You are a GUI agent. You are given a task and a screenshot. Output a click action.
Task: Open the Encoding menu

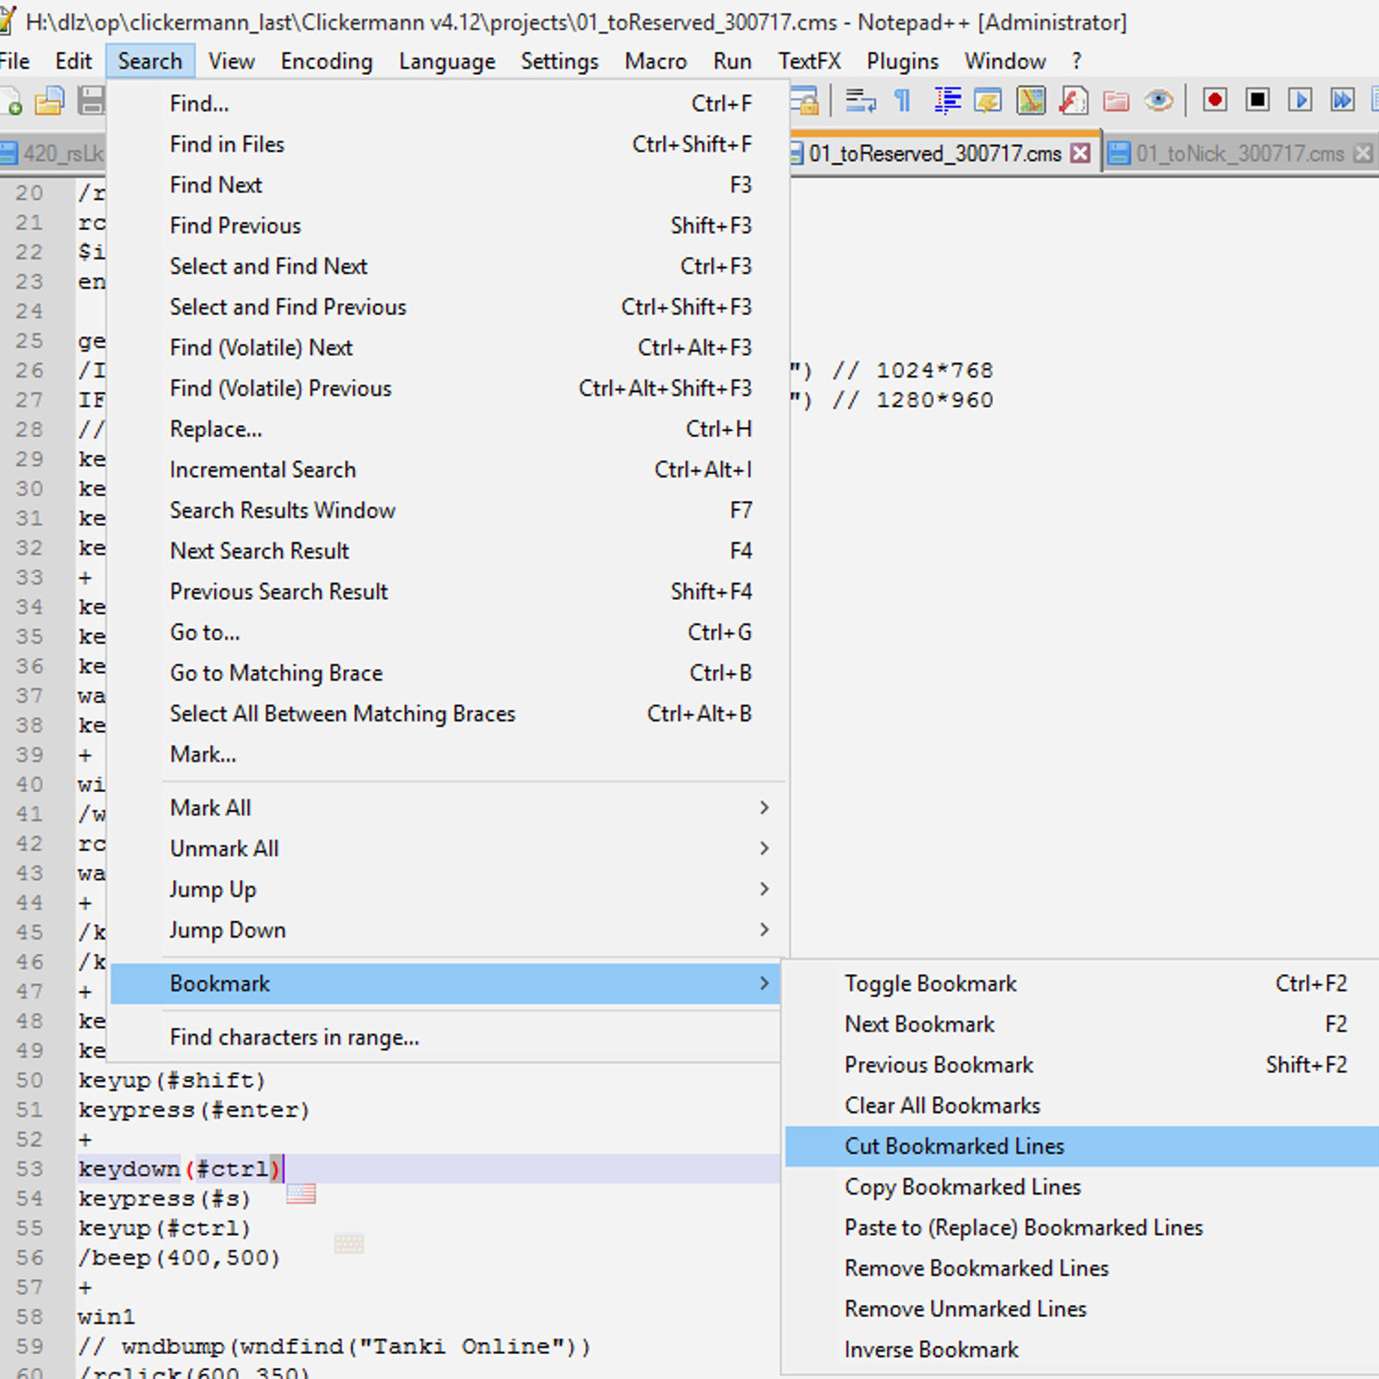pyautogui.click(x=327, y=61)
